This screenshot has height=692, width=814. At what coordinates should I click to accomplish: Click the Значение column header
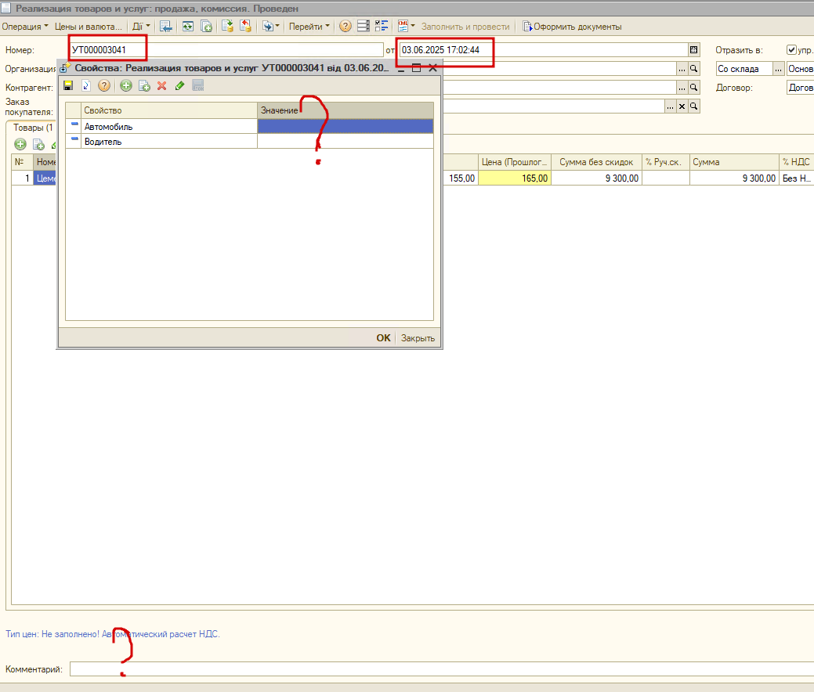pos(345,110)
